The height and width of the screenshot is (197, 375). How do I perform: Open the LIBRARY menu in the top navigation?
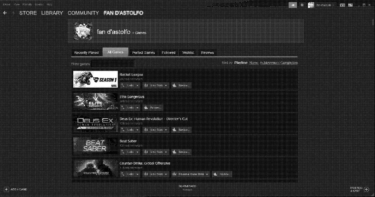tap(52, 13)
